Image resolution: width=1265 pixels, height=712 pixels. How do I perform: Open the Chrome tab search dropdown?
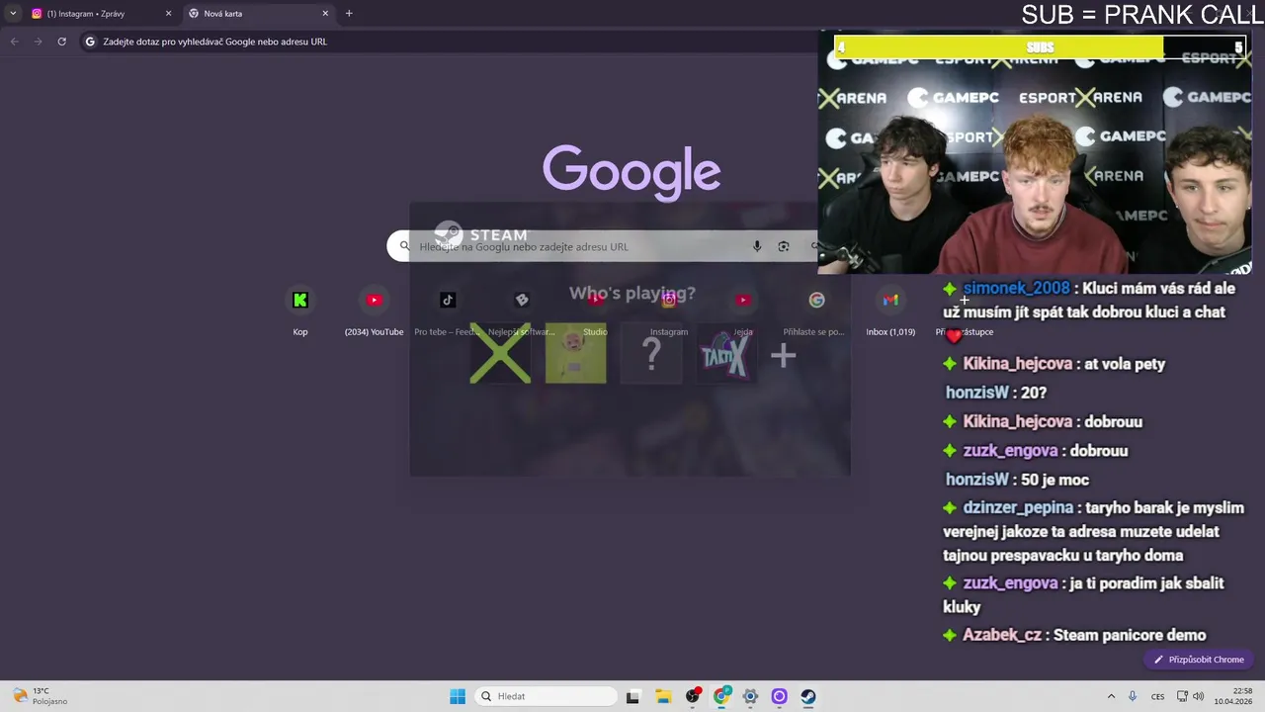click(x=13, y=14)
